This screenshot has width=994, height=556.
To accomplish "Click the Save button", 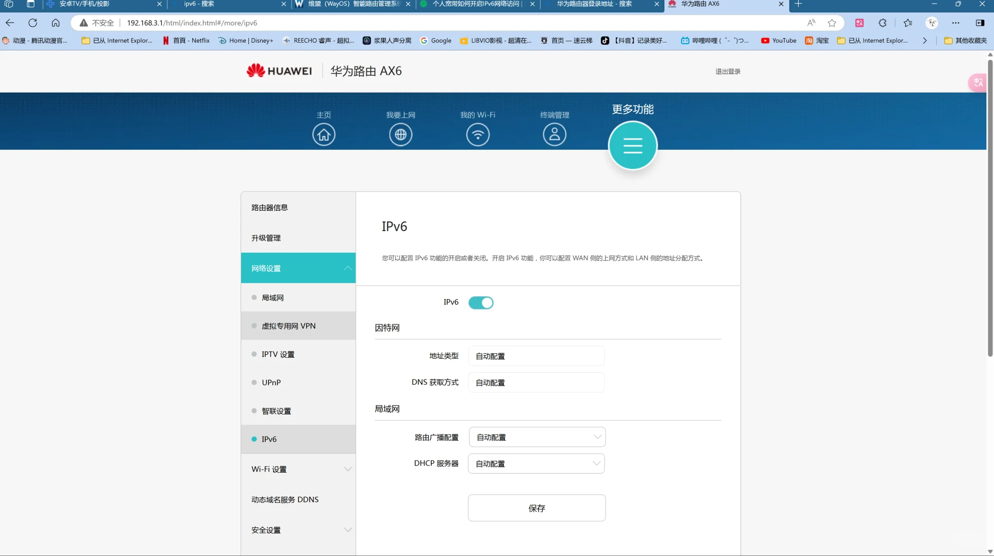I will (x=536, y=508).
